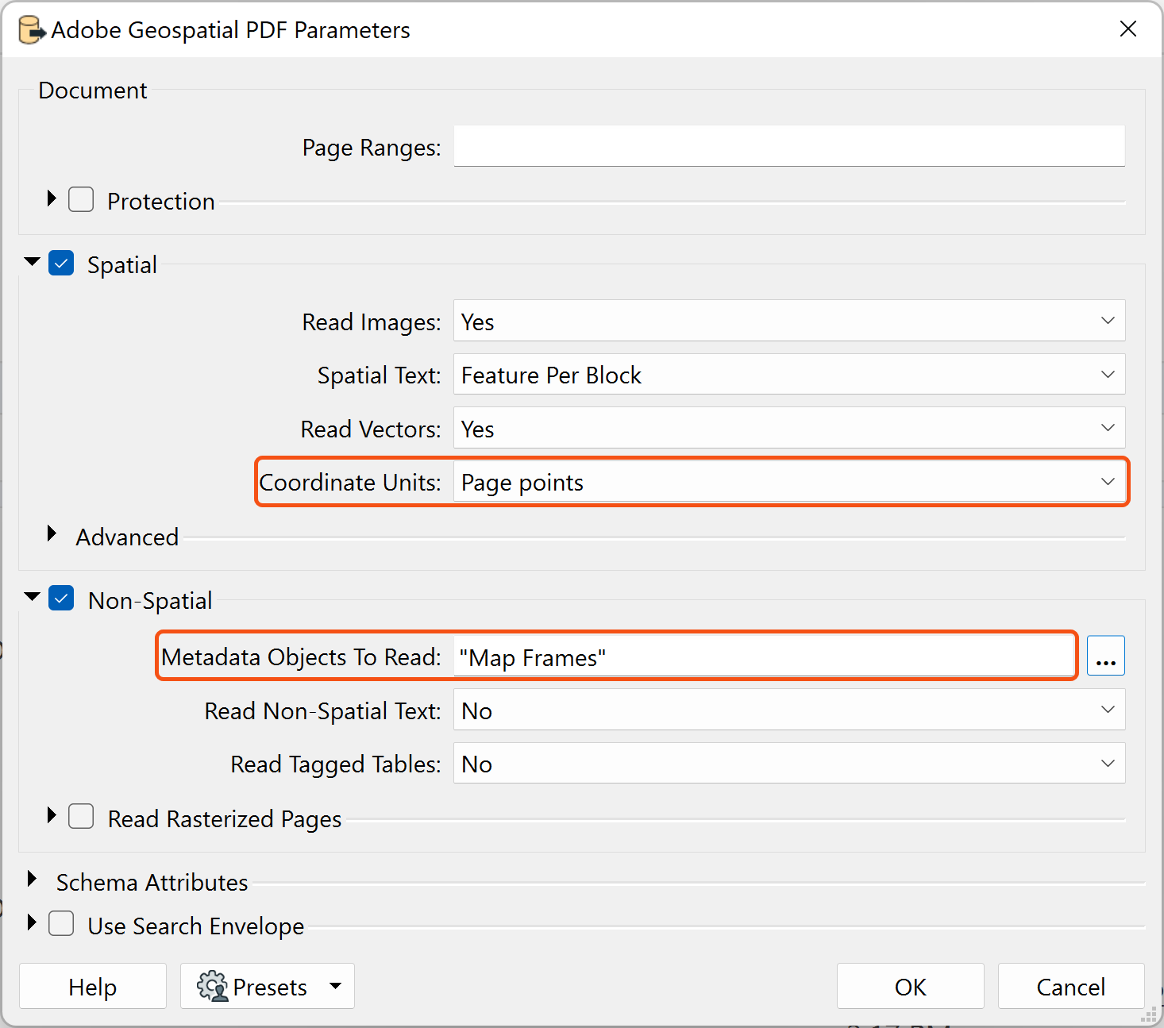
Task: Open the Spatial Text dropdown
Action: [x=789, y=374]
